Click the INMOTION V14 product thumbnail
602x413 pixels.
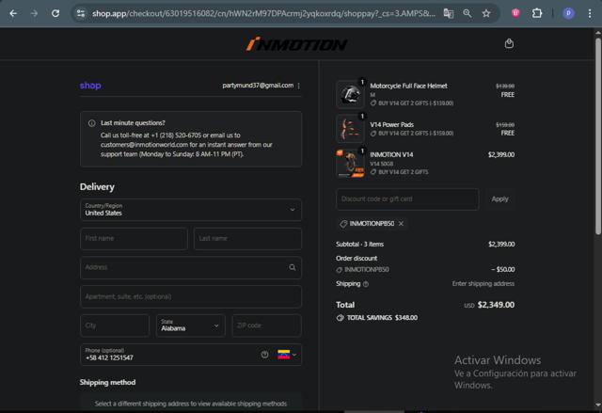350,164
